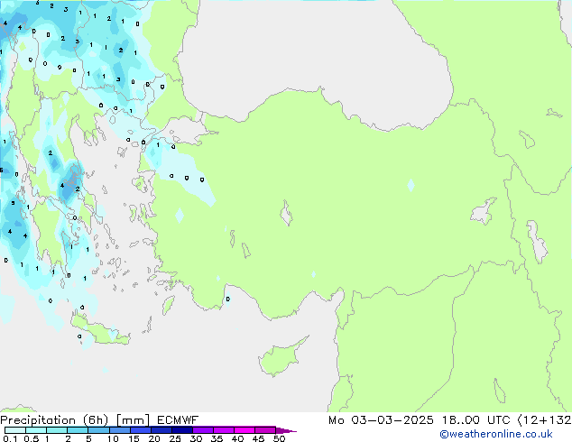Pick the 1–2 mm legend swatch
The width and height of the screenshot is (572, 442).
[x=57, y=430]
